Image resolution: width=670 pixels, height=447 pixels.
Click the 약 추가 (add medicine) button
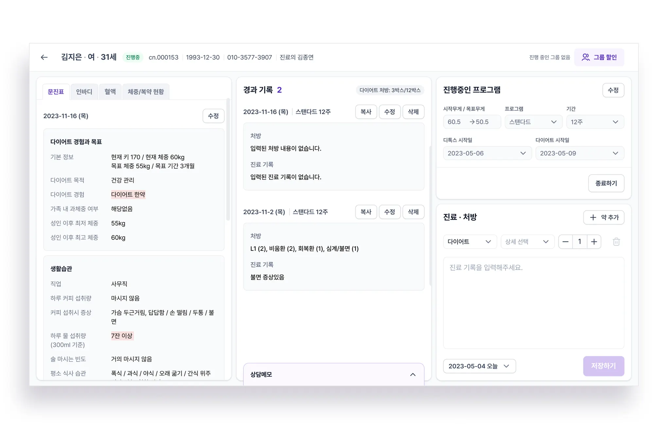(604, 217)
